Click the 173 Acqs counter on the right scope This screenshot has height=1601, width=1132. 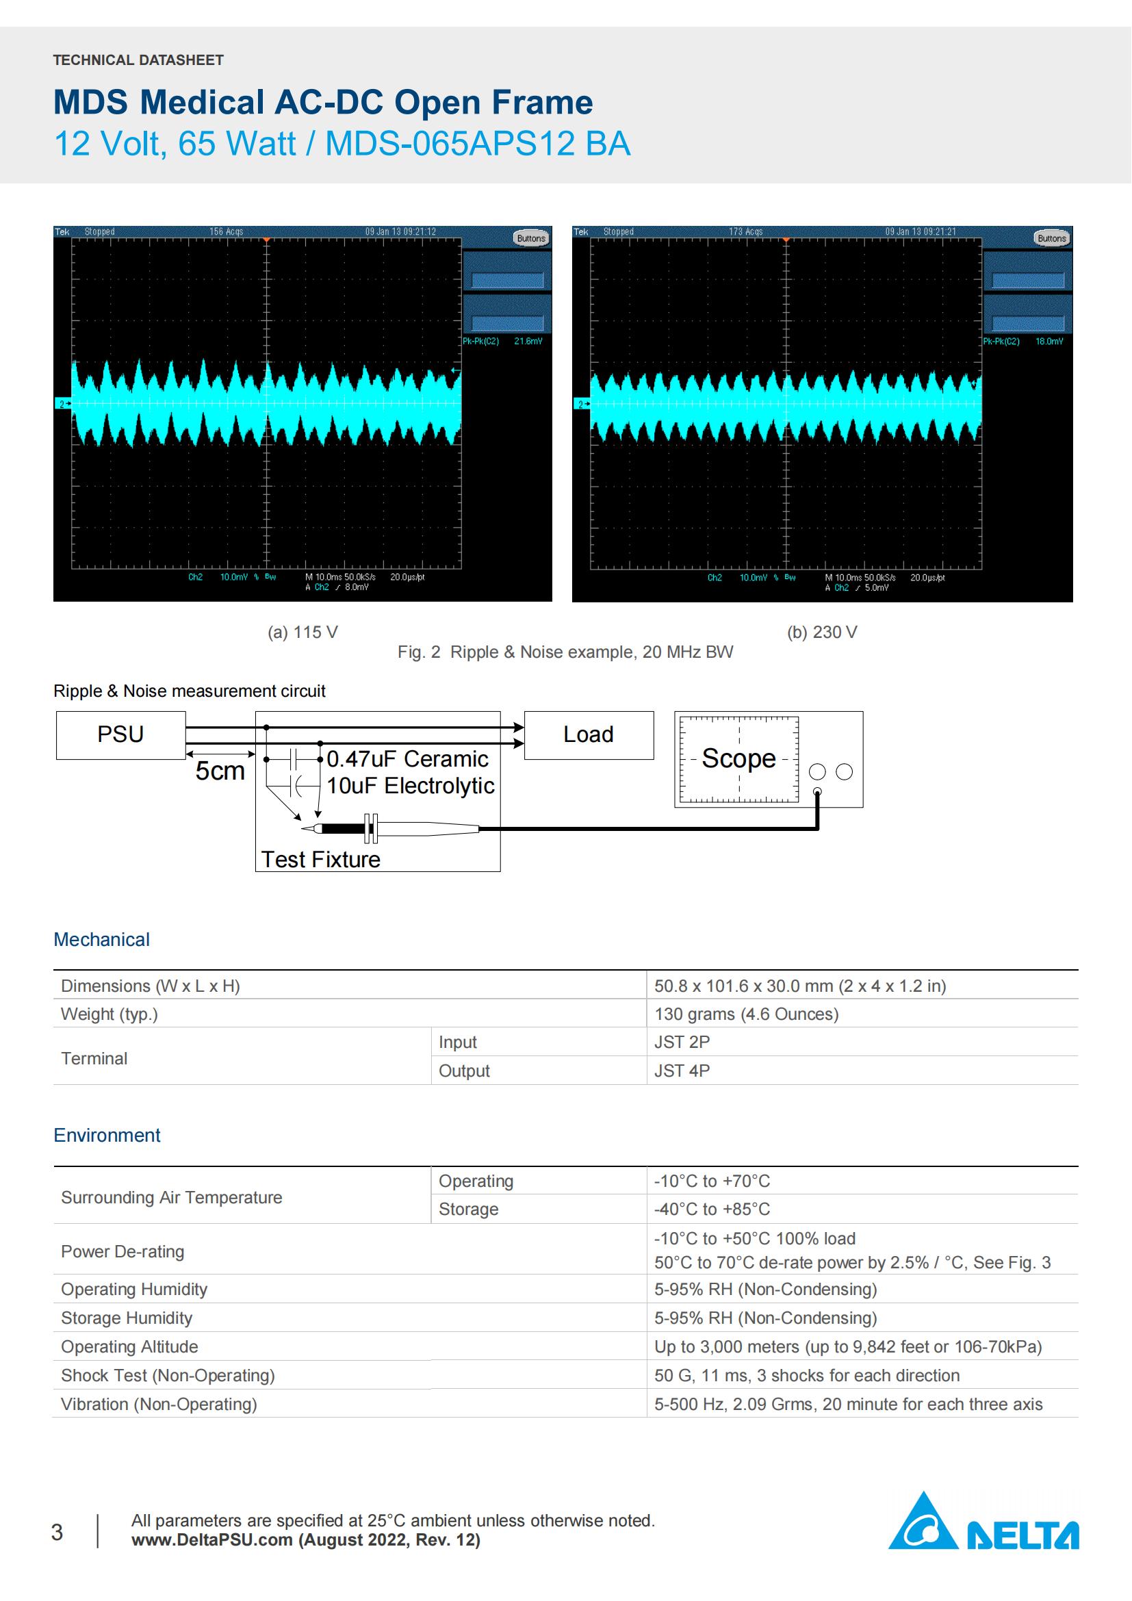tap(745, 231)
